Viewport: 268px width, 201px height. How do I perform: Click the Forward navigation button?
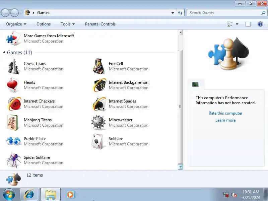tap(14, 13)
